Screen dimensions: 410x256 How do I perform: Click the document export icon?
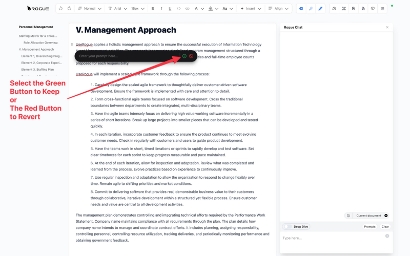click(354, 9)
